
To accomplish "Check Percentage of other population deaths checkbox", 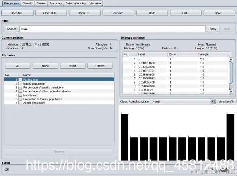I will click(x=20, y=91).
